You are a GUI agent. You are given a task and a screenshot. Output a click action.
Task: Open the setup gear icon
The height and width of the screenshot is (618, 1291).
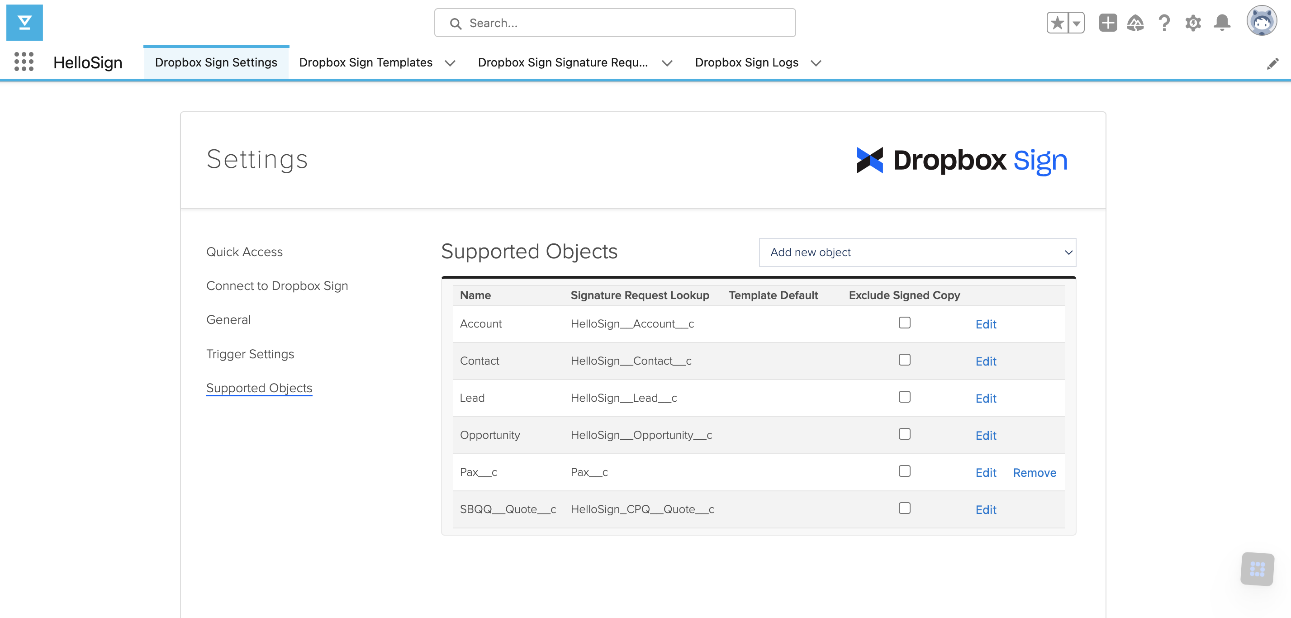point(1193,23)
